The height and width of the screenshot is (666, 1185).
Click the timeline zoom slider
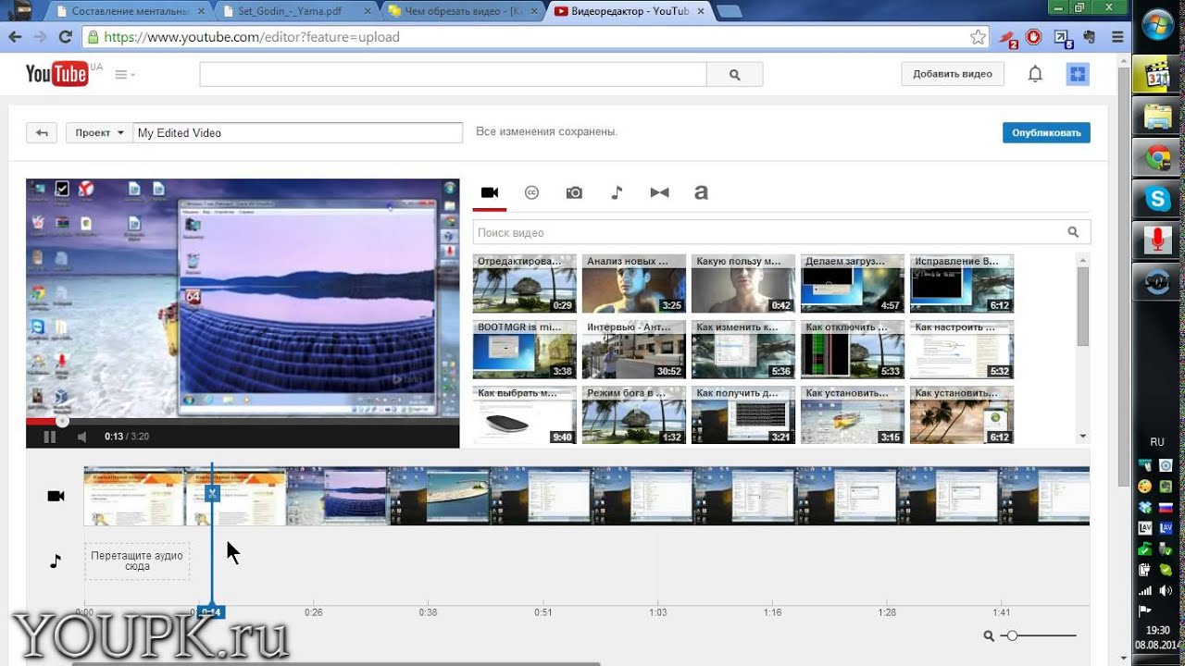[x=1013, y=635]
